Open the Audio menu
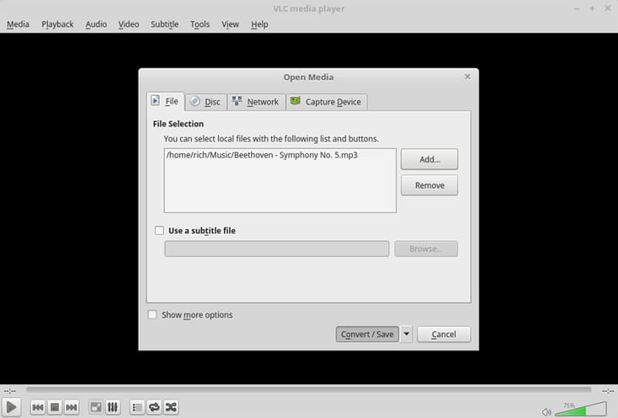 click(x=96, y=24)
